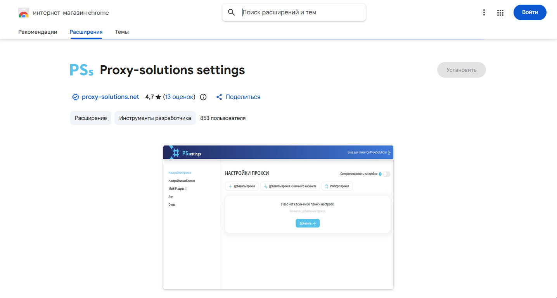Viewport: 557px width, 298px height.
Task: Open the three-dot more options menu
Action: pyautogui.click(x=484, y=12)
